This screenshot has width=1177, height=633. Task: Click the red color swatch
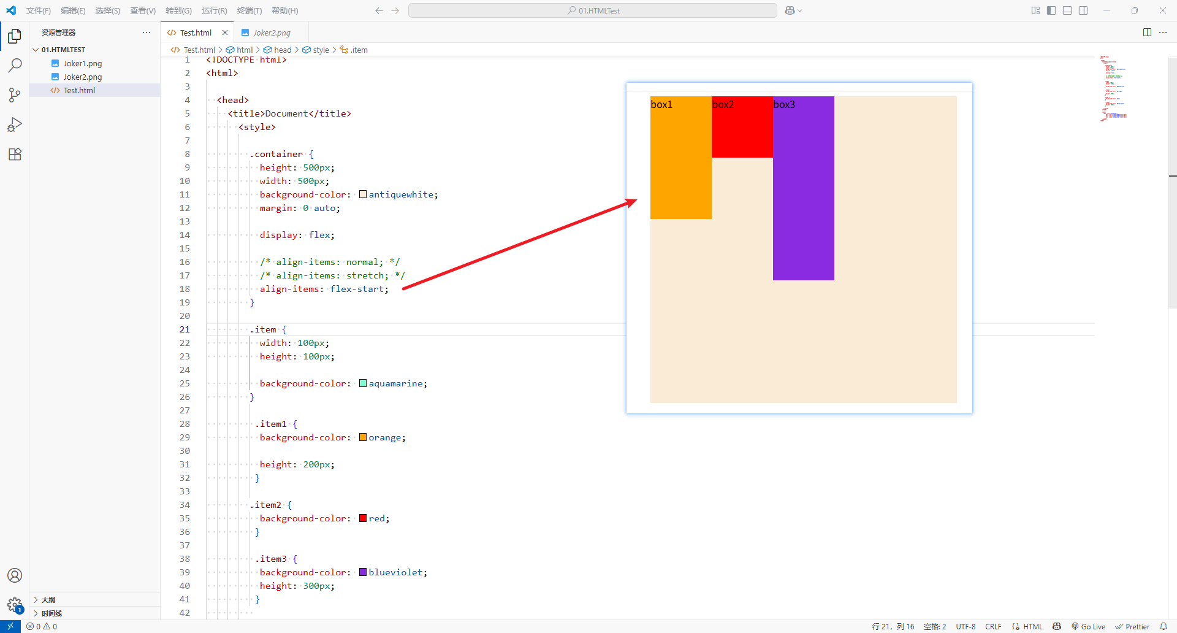point(363,518)
